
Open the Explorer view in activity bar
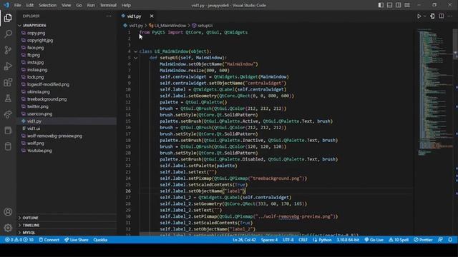pyautogui.click(x=8, y=18)
